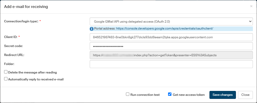Focus the Secret code password field

click(171, 46)
